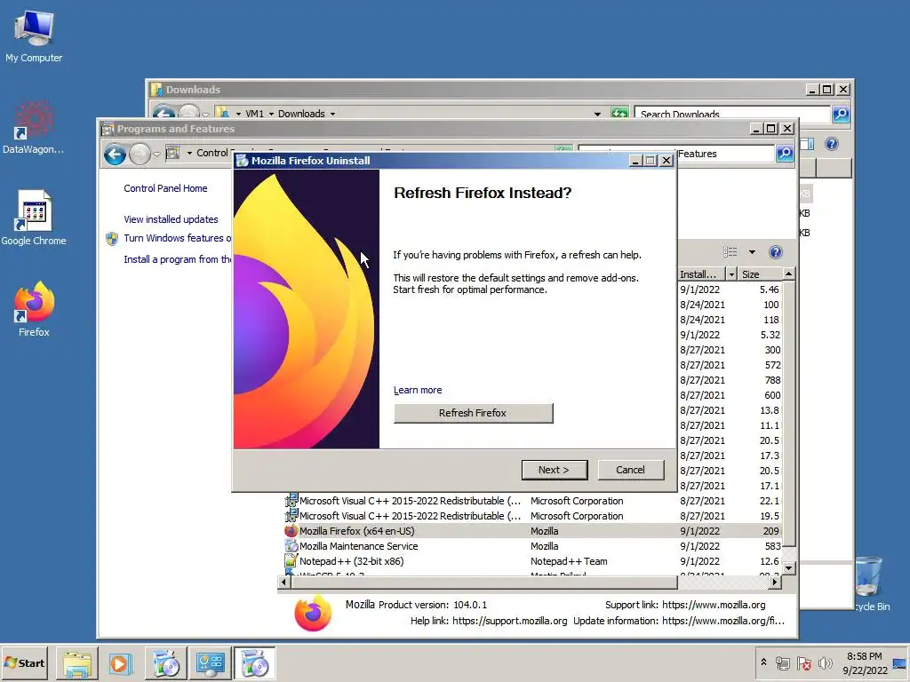The height and width of the screenshot is (682, 910).
Task: Sort list by Size column
Action: [x=759, y=274]
